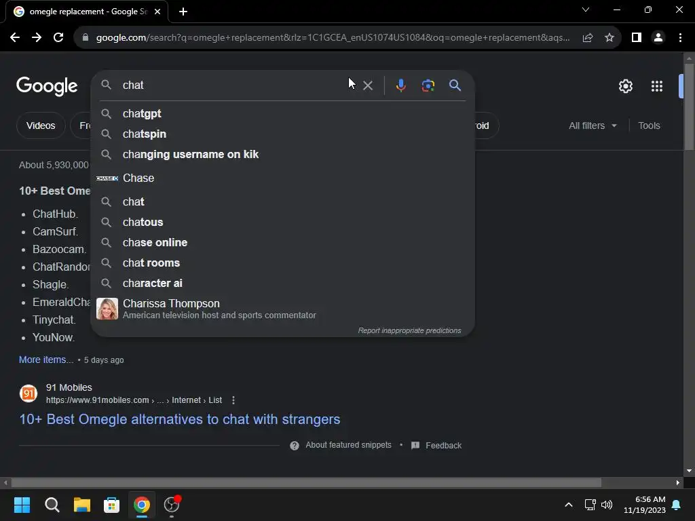Click the vertical scrollbar thumb
This screenshot has height=521, width=695.
pos(689,107)
